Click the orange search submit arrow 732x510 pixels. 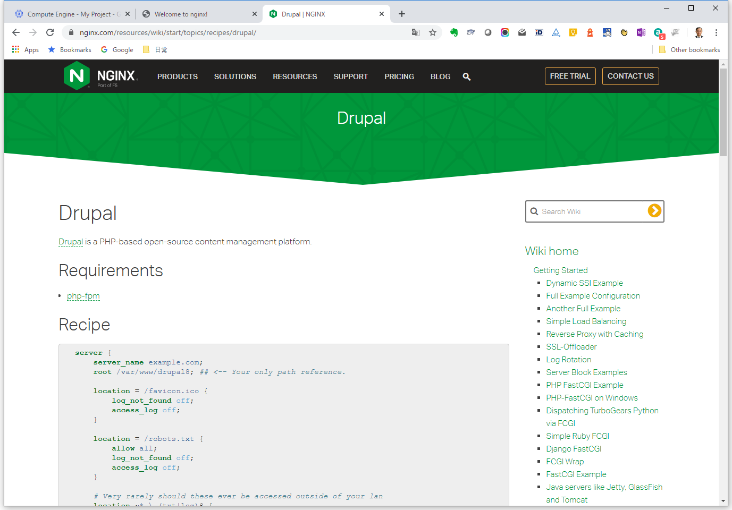point(654,211)
